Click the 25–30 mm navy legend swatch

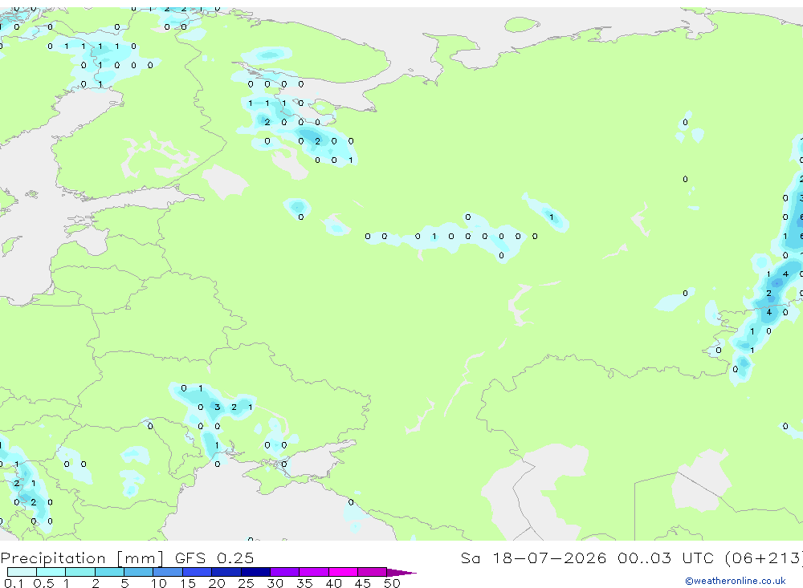click(x=255, y=572)
